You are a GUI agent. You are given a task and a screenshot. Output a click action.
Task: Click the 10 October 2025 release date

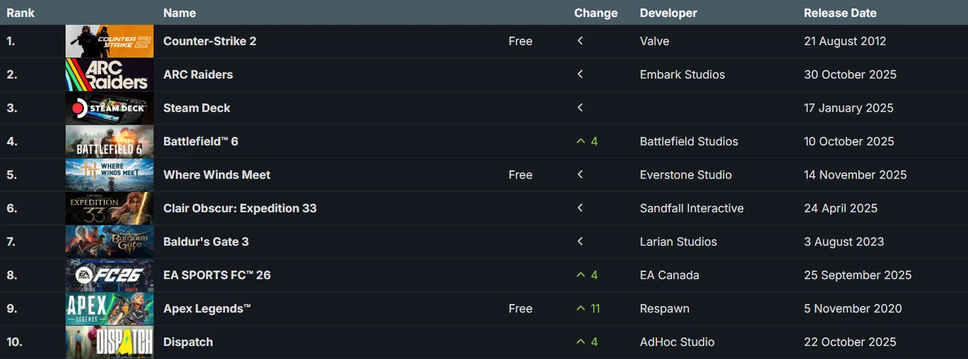pos(849,141)
